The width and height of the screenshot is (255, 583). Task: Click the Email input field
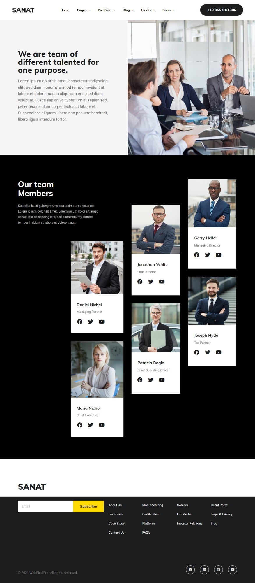pos(45,506)
